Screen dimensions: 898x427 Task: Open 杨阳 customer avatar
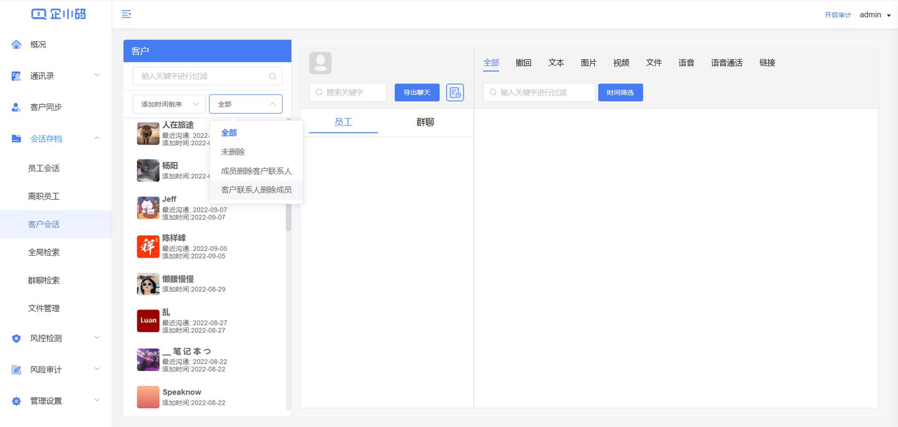tap(148, 171)
